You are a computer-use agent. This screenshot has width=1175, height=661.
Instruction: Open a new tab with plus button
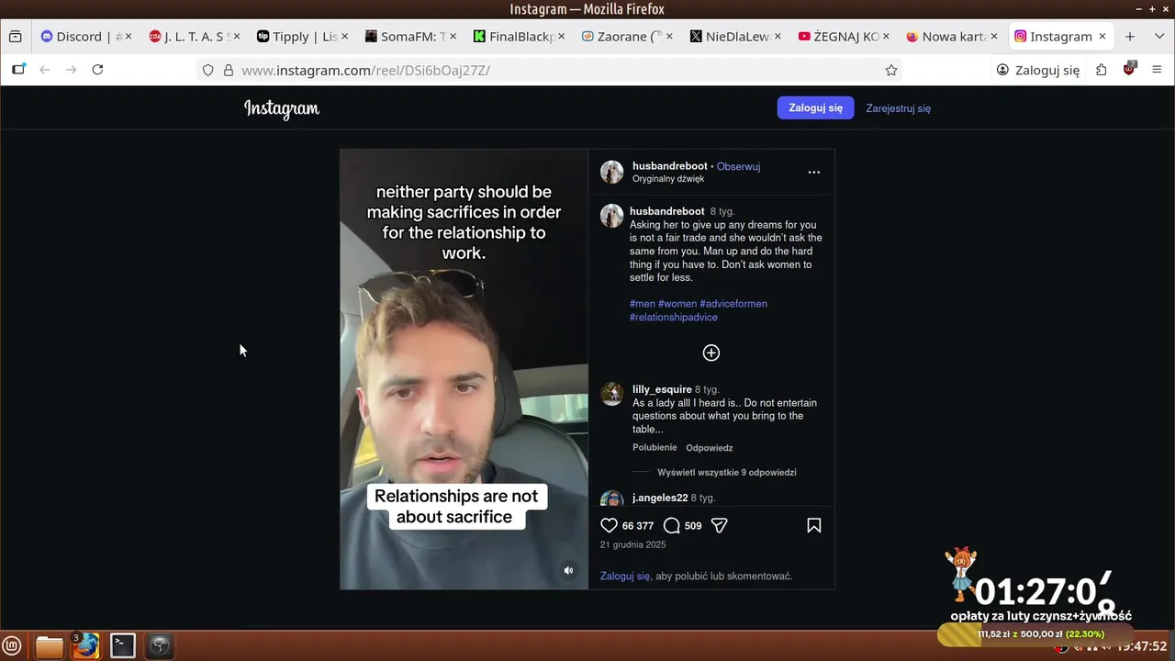coord(1130,37)
